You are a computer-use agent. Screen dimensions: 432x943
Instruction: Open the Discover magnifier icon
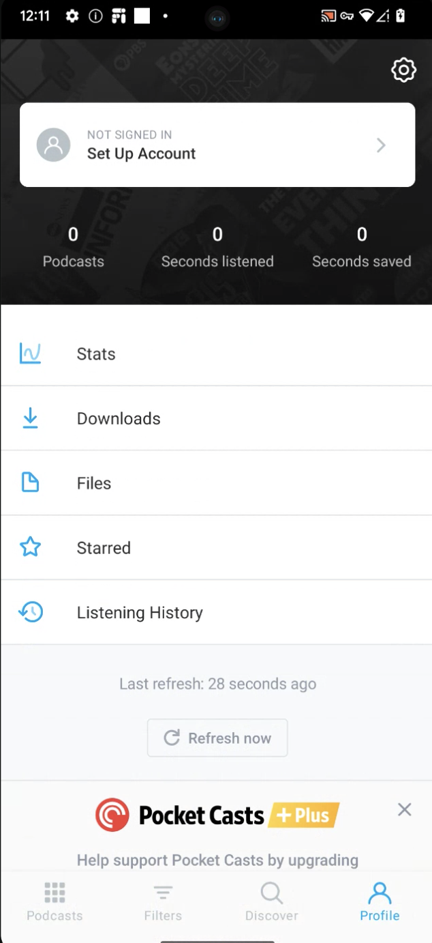[x=271, y=893]
